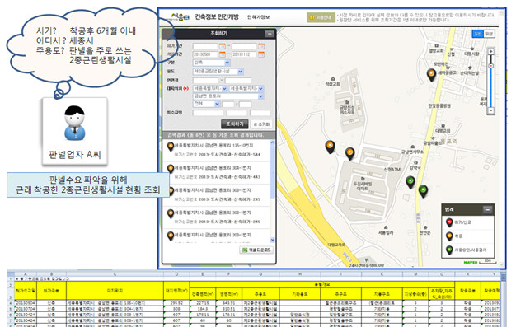Open 건축정보 민간개방 menu title
The width and height of the screenshot is (530, 327).
(217, 16)
